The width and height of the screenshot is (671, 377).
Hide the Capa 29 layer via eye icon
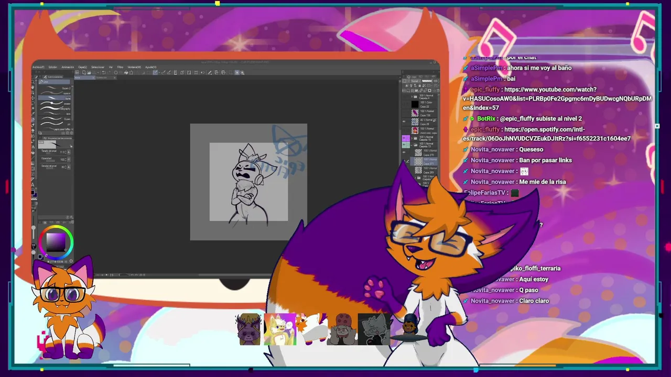(x=404, y=121)
